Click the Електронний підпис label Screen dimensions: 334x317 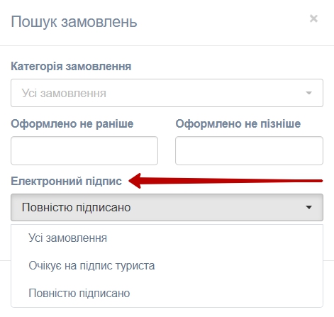tap(66, 182)
